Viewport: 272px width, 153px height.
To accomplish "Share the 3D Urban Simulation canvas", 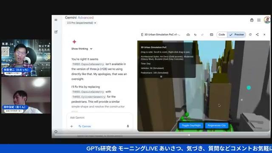I will pyautogui.click(x=257, y=35).
